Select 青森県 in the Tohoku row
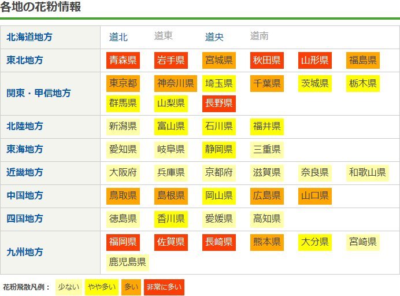 point(123,60)
